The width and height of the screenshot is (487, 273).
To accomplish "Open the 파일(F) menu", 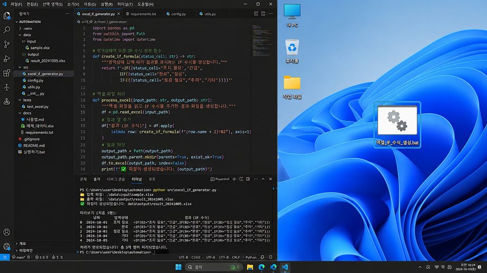I will pos(16,4).
